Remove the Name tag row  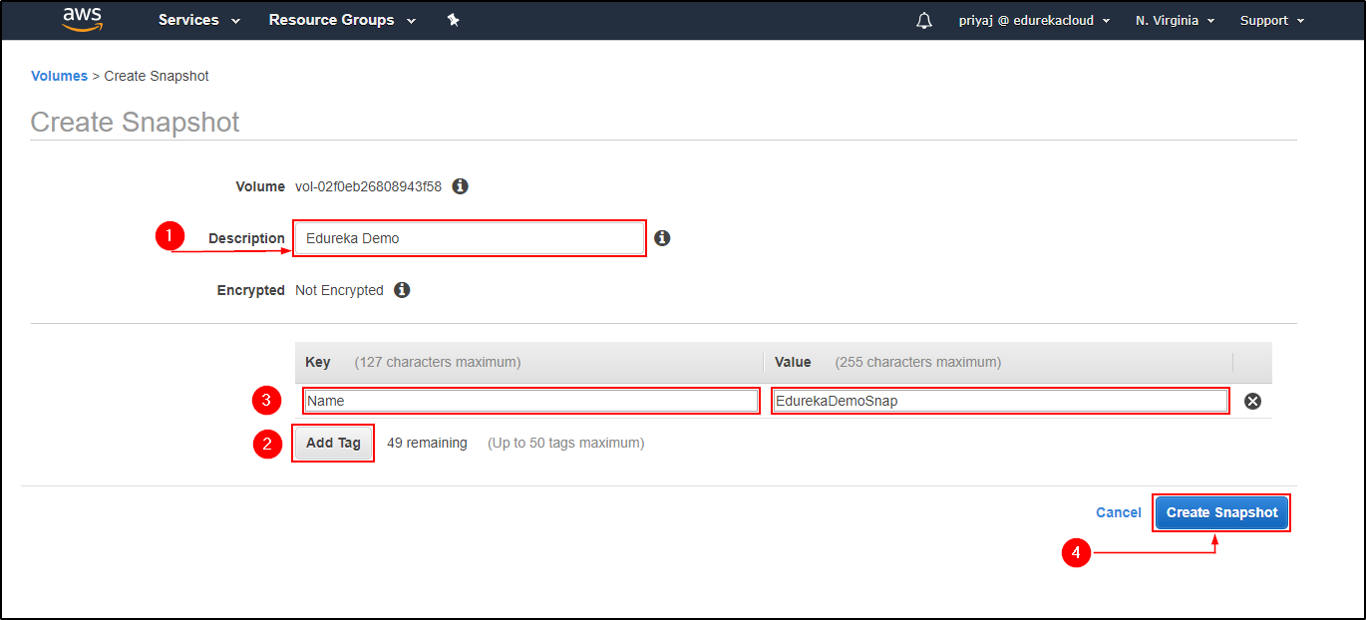[x=1253, y=401]
